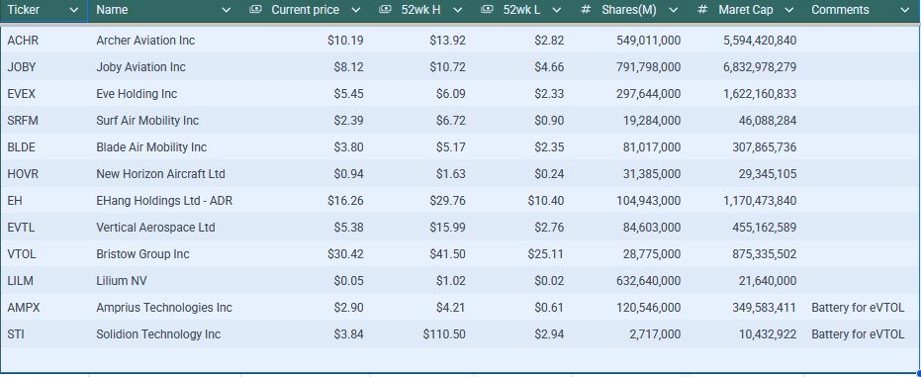This screenshot has height=377, width=921.
Task: Select the $29.76 52-week high cell
Action: click(x=447, y=201)
